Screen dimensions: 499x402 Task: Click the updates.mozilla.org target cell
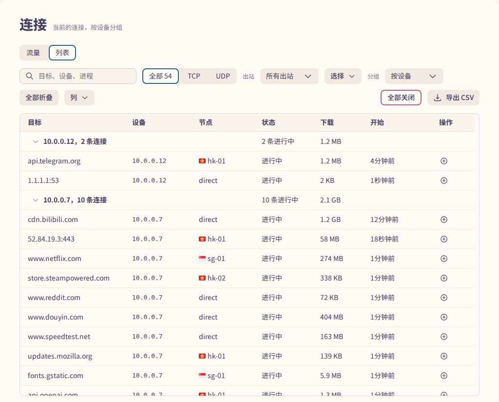pyautogui.click(x=60, y=356)
